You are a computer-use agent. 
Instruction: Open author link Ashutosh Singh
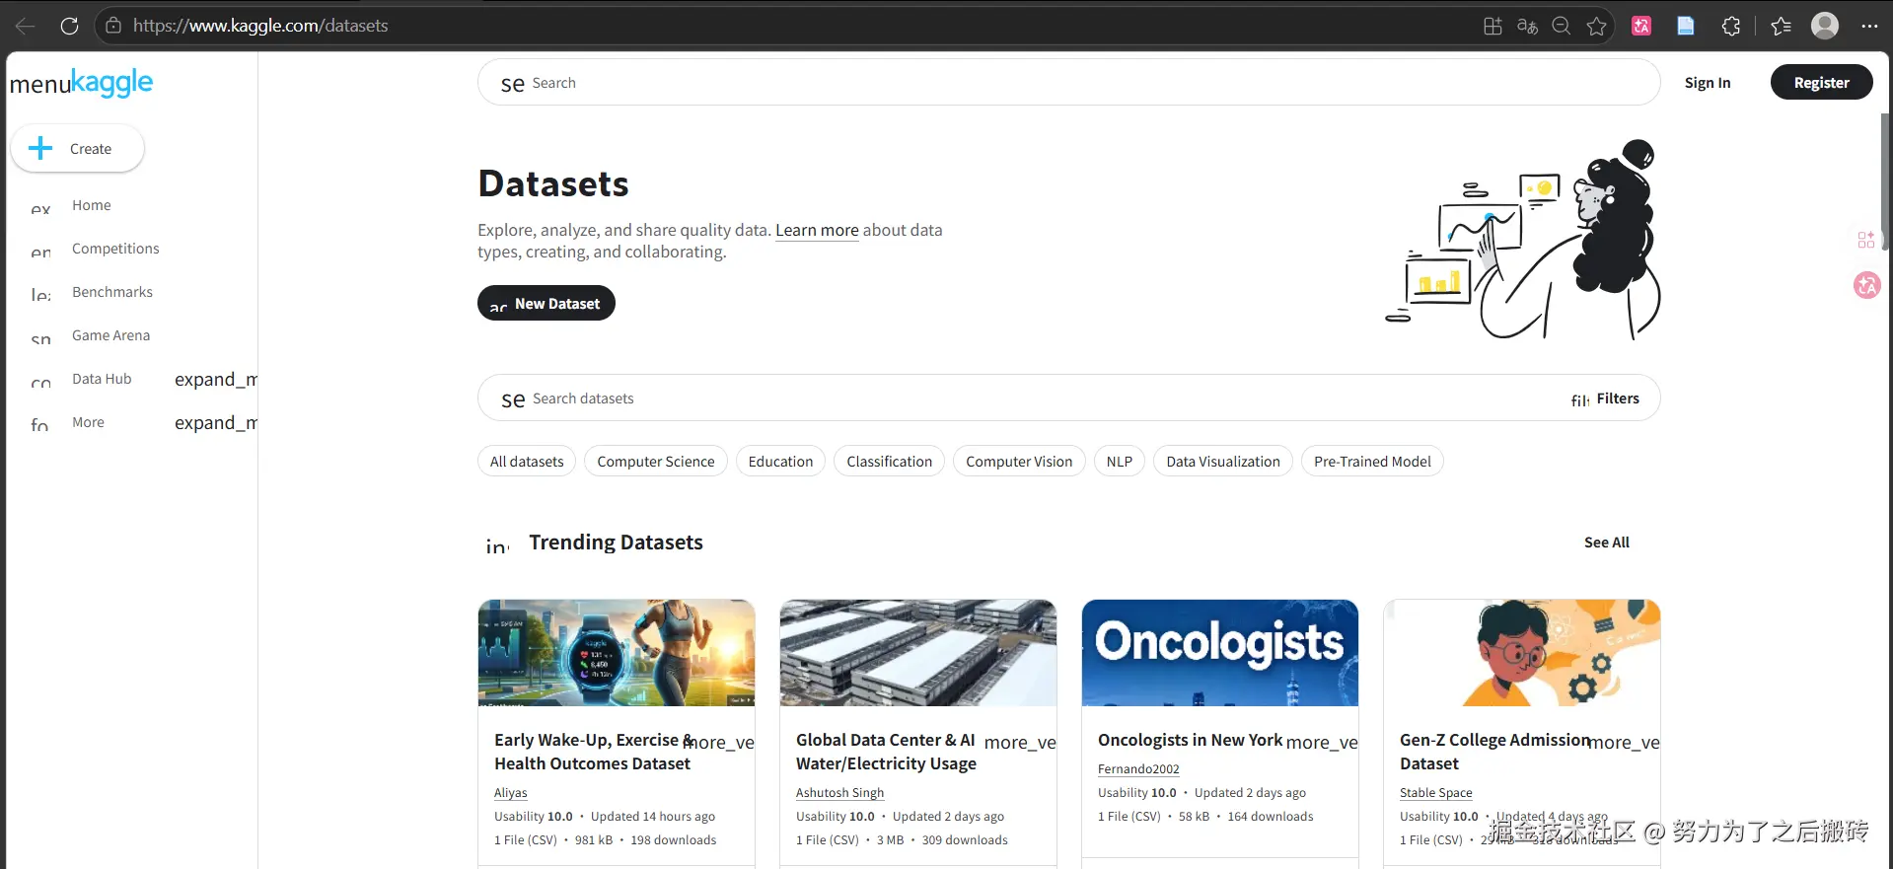pyautogui.click(x=840, y=793)
